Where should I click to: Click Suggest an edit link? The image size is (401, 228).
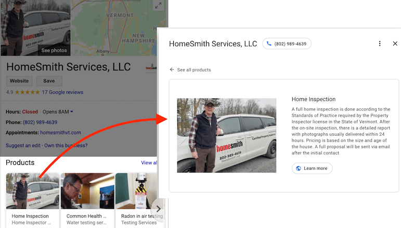coord(23,146)
